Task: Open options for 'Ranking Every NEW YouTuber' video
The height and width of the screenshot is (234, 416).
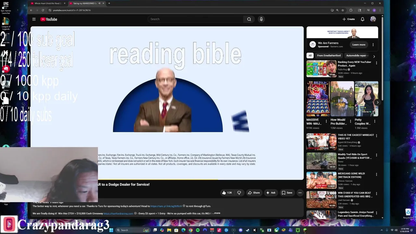Action: click(x=376, y=63)
